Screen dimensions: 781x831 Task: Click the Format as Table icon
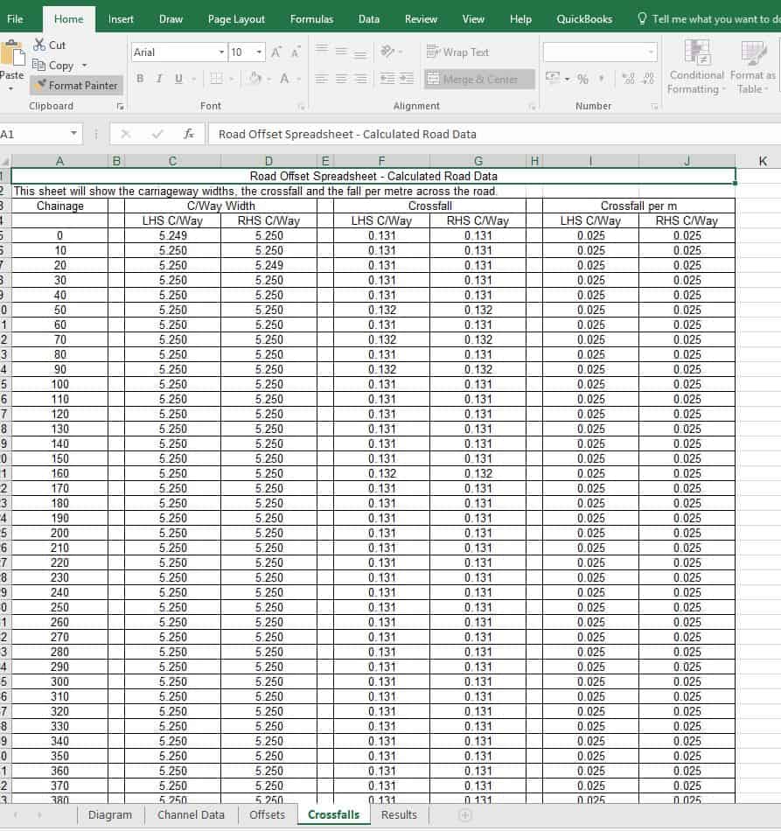pyautogui.click(x=753, y=52)
